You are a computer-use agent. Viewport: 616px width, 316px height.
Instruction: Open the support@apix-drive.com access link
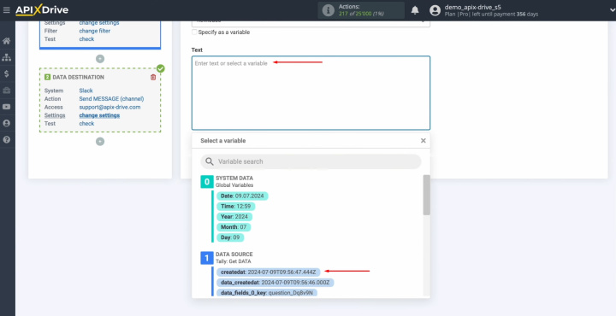click(110, 107)
